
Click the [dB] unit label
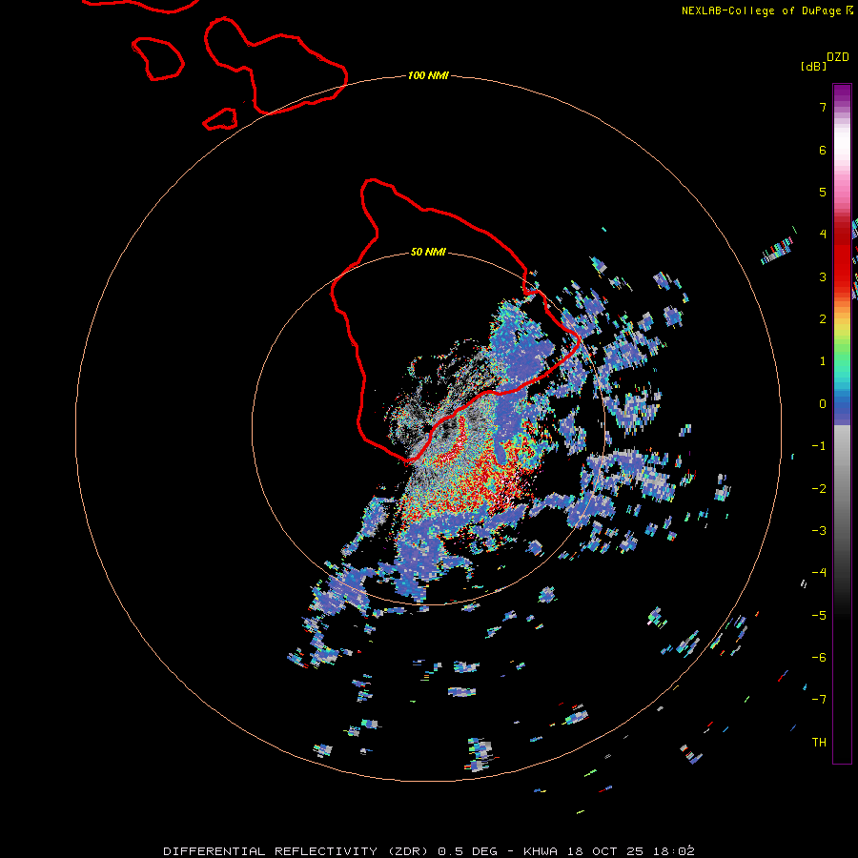tap(814, 66)
